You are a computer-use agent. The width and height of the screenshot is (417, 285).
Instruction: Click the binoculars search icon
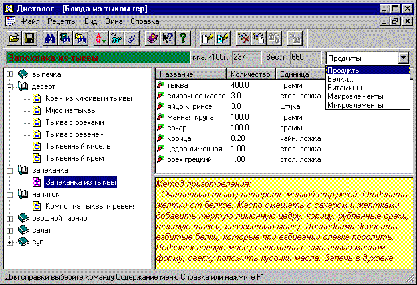point(50,39)
